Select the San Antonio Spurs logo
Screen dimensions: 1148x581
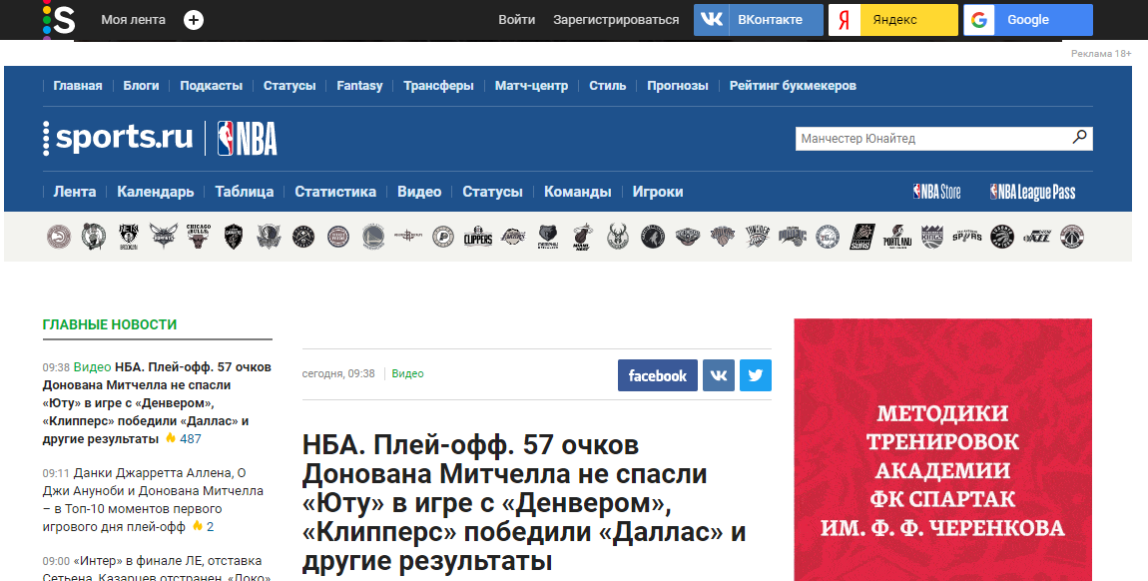[x=967, y=237]
